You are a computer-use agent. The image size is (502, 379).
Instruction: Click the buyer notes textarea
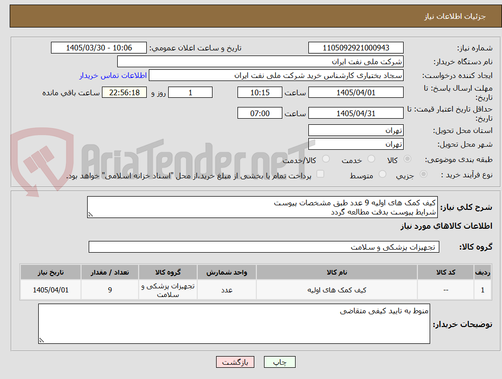[234, 323]
